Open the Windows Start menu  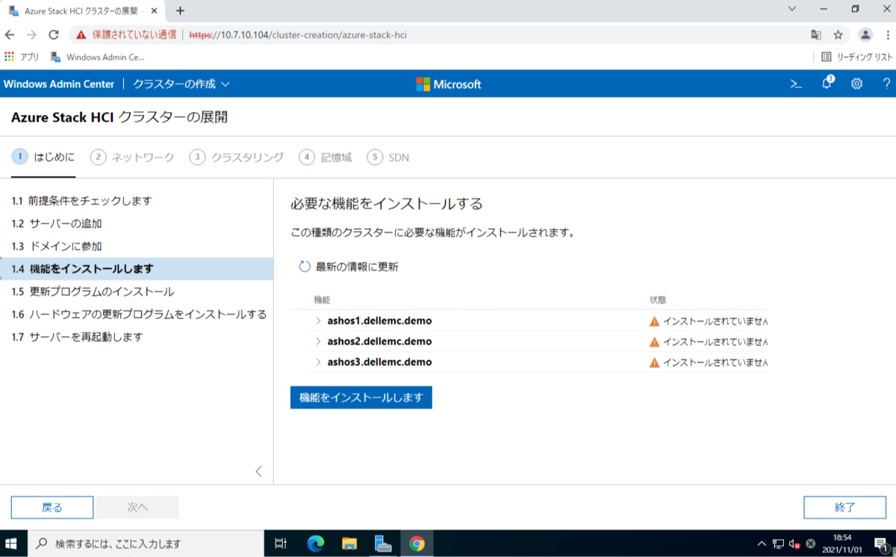pyautogui.click(x=13, y=544)
